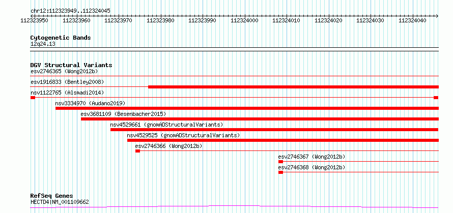Select variant nsv4529661 (gnomADStructuralVariants) label
Viewport: 453px width, 213px height.
tap(167, 125)
